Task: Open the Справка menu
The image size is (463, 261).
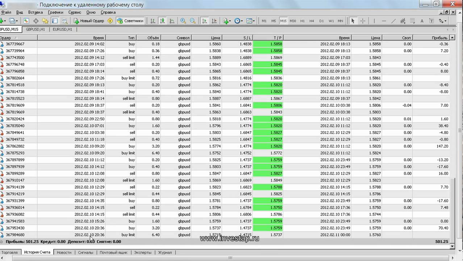Action: pos(108,12)
